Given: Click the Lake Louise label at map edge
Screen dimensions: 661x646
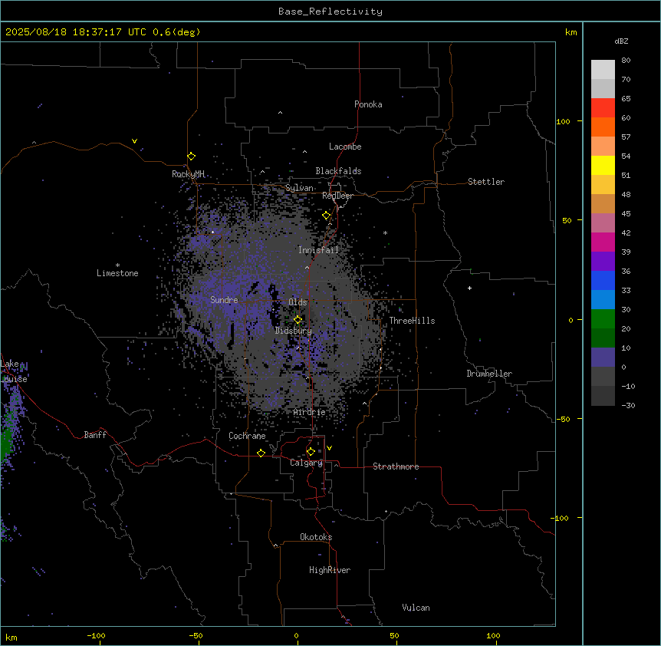Looking at the screenshot, I should [14, 371].
